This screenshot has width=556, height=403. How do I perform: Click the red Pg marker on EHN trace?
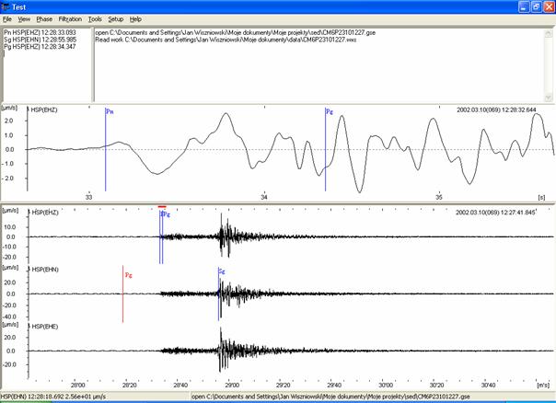[x=122, y=294]
